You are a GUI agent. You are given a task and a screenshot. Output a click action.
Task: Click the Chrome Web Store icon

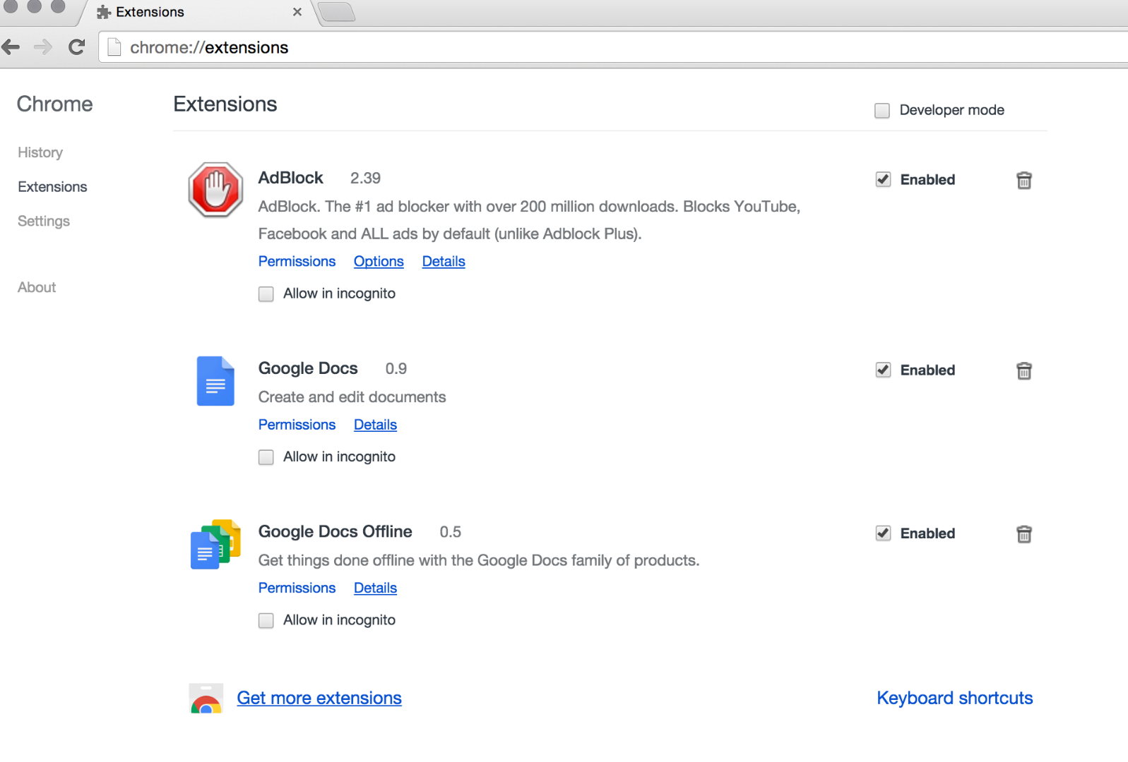(206, 698)
